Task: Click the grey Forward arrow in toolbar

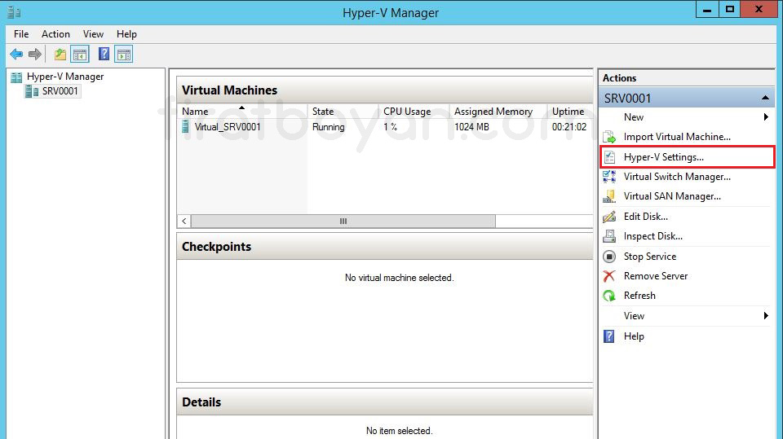Action: point(35,54)
